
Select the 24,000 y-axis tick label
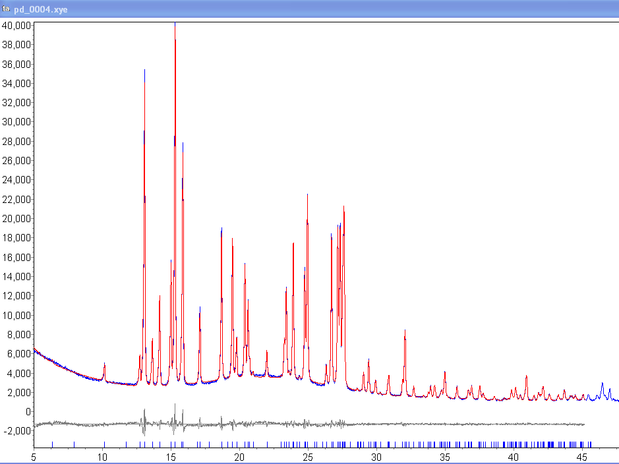coord(16,180)
